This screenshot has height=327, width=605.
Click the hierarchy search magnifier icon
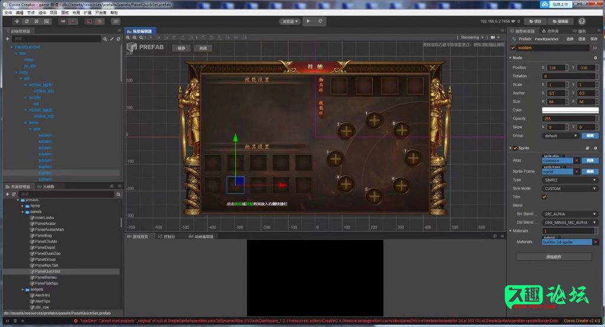click(105, 39)
